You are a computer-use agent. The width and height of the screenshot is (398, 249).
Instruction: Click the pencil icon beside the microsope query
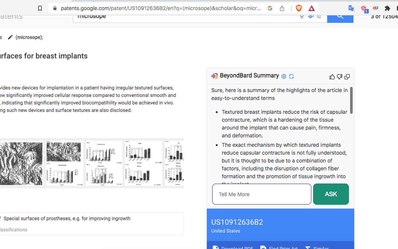(x=10, y=37)
